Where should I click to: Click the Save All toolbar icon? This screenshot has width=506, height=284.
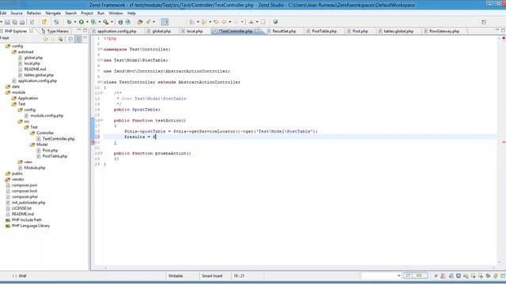coord(15,22)
